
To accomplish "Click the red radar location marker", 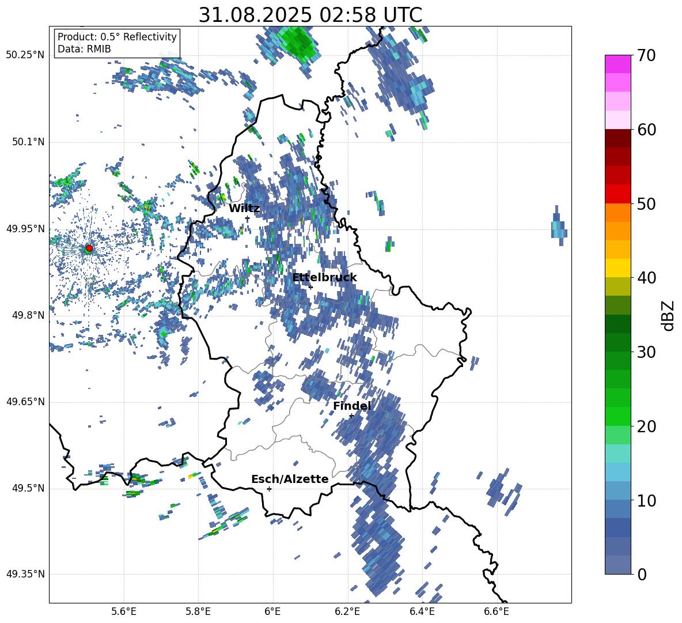I will click(89, 248).
